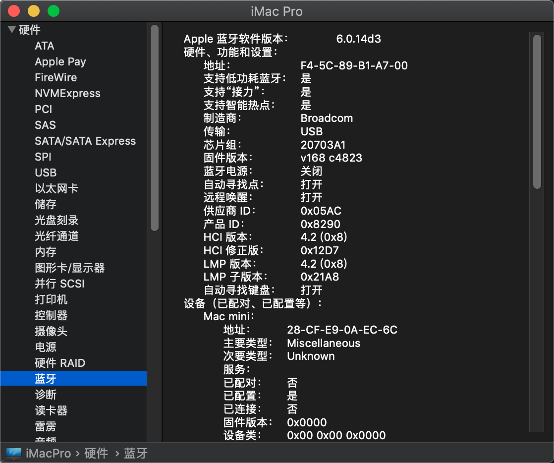This screenshot has width=554, height=463.
Task: Click the Apple 蓝牙软件版本 value 6.0.14d3
Action: (359, 39)
